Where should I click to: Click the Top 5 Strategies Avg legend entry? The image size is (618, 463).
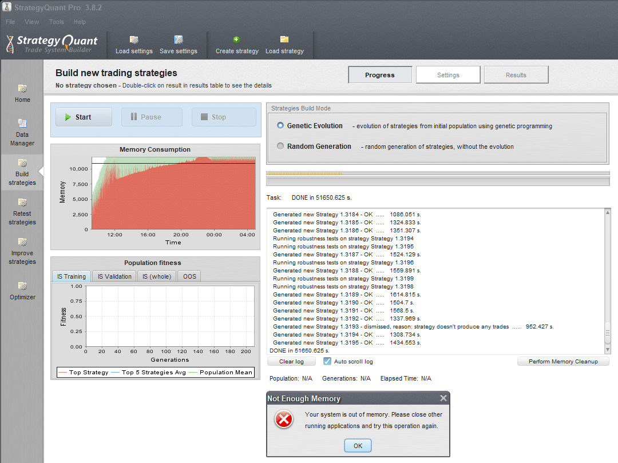pos(149,373)
